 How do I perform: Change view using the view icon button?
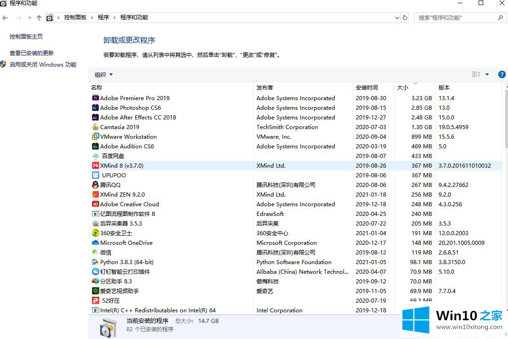pyautogui.click(x=476, y=74)
